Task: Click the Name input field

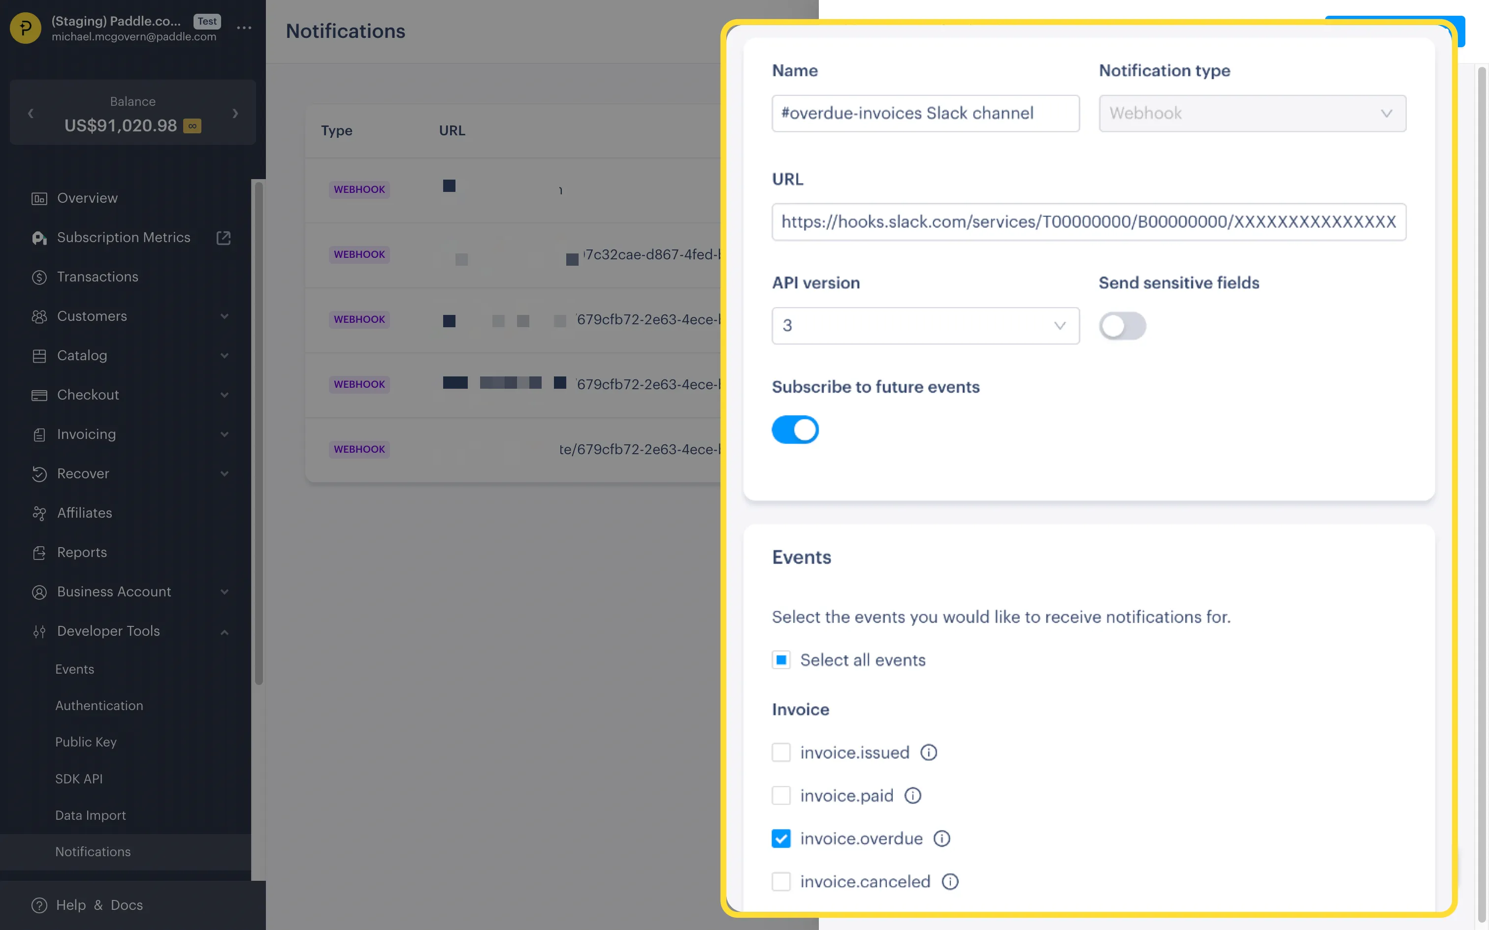Action: (x=925, y=113)
